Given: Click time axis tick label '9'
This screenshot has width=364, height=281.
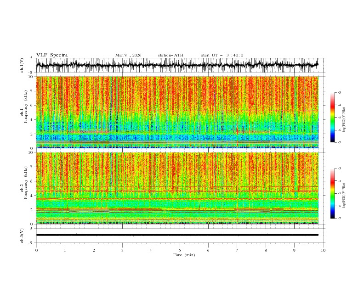Looking at the screenshot, I should (x=294, y=250).
